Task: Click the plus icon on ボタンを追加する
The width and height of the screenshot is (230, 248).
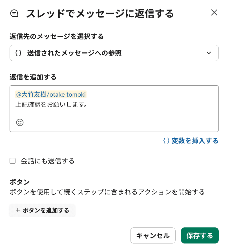Action: (18, 210)
